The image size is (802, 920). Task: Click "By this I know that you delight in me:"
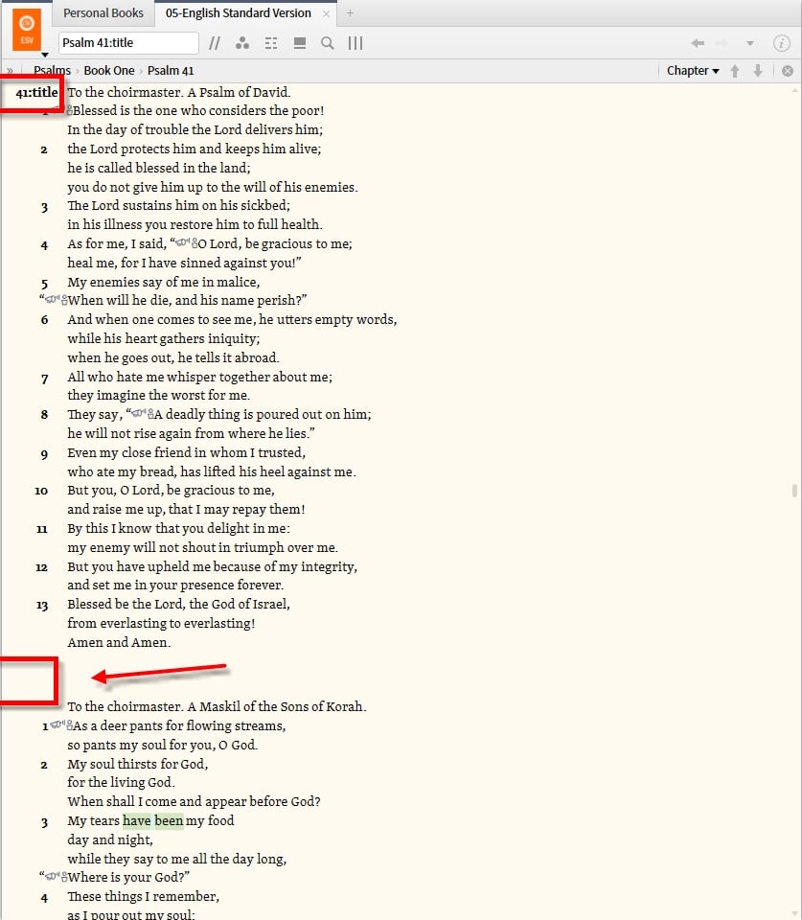click(x=179, y=528)
